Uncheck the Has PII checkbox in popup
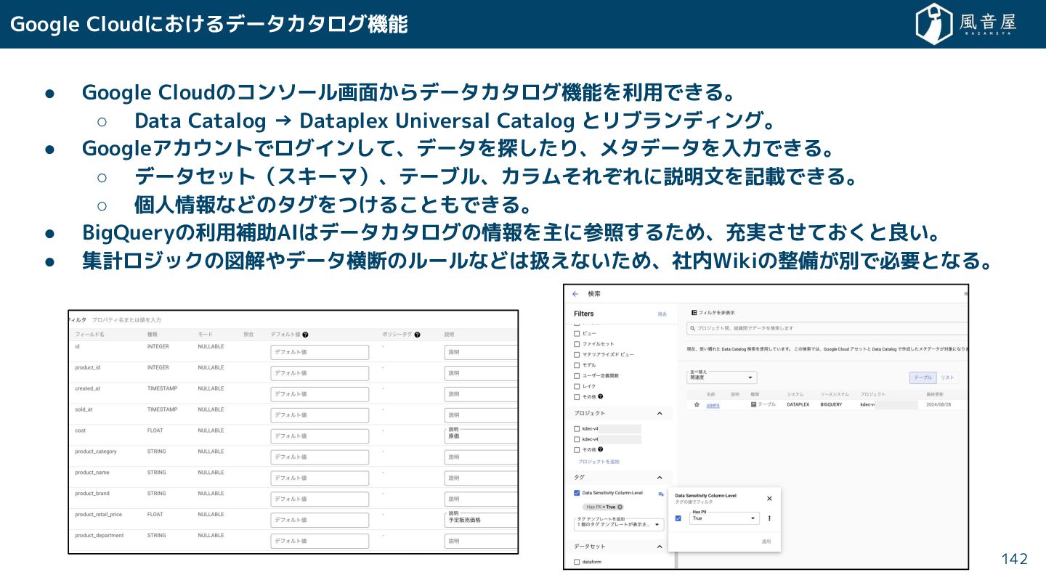The image size is (1046, 588). point(678,518)
